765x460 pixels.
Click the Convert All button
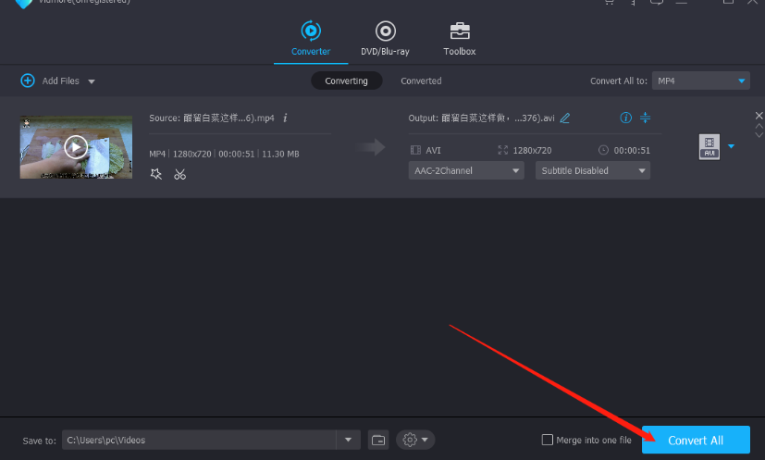point(696,440)
